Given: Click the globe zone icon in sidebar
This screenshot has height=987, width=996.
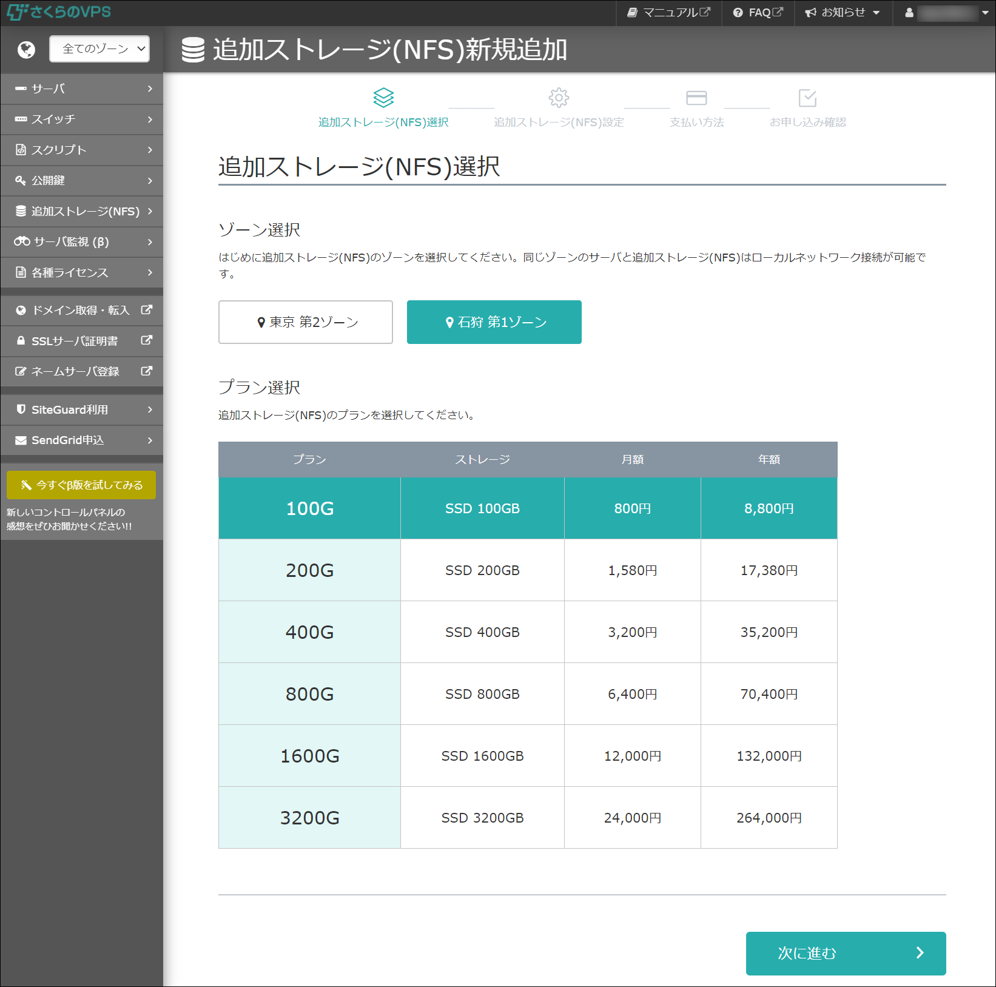Looking at the screenshot, I should click(x=26, y=49).
